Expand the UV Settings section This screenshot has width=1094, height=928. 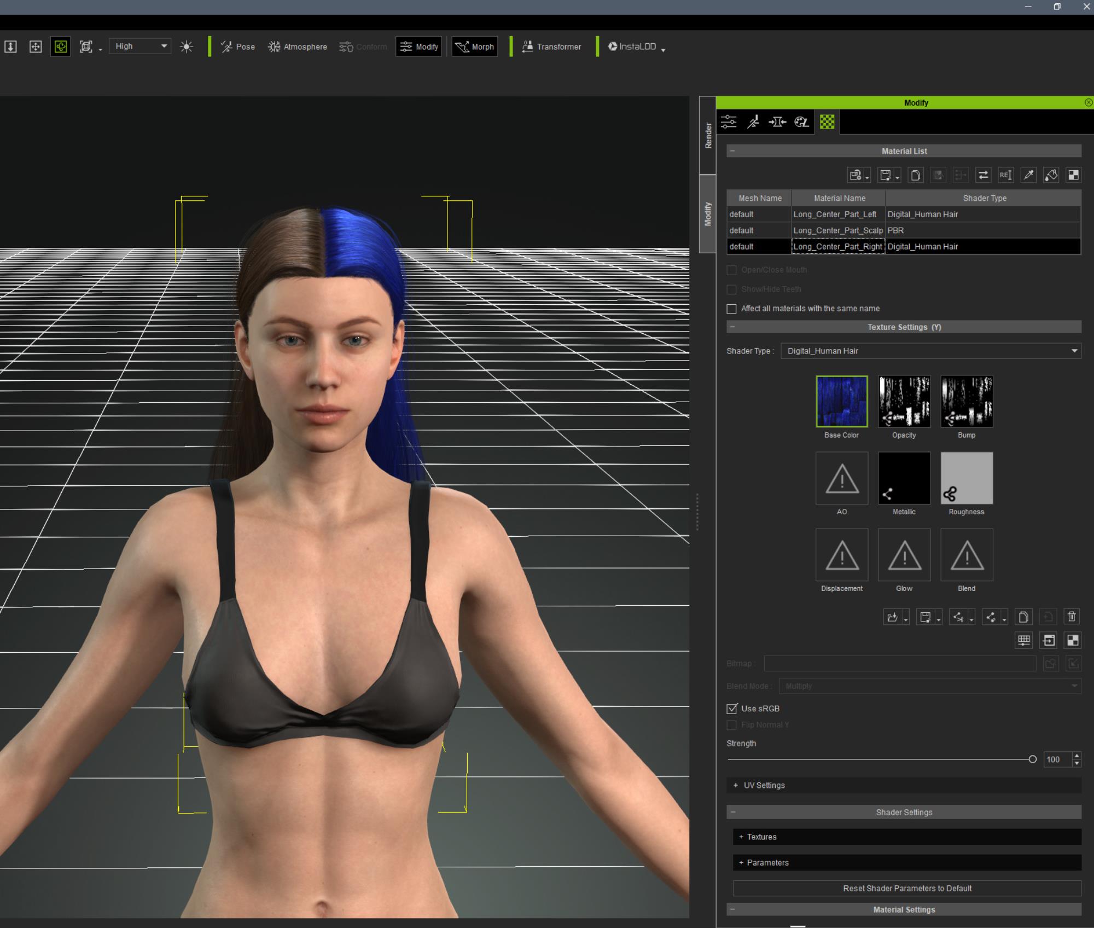[x=904, y=785]
